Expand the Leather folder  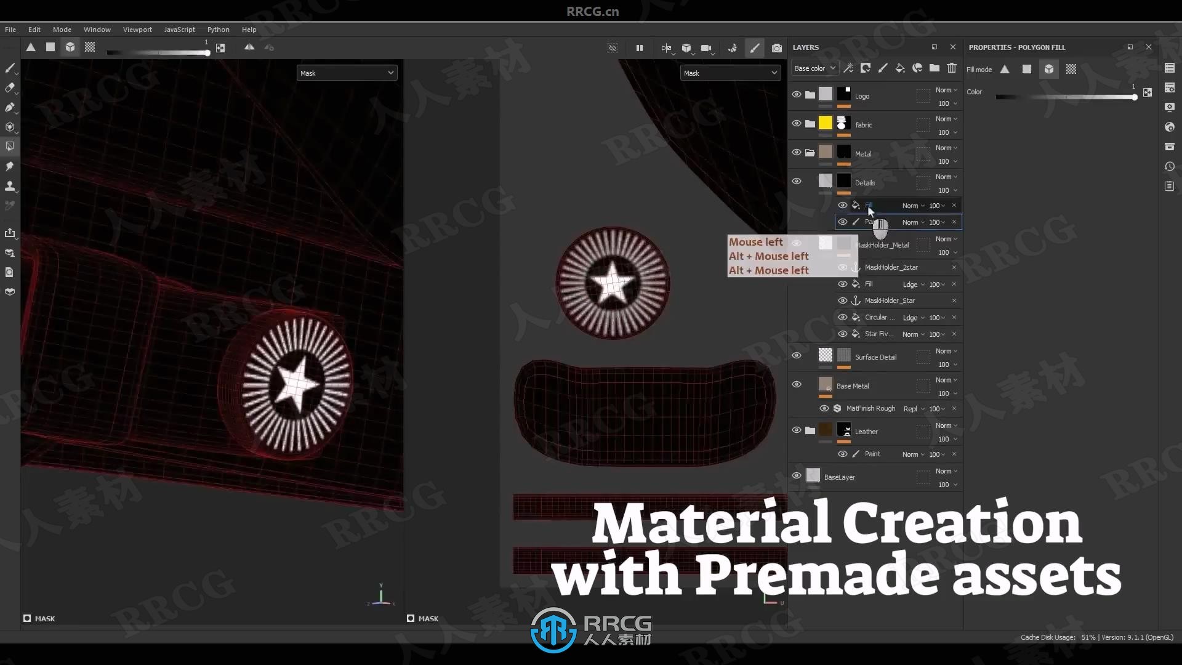point(810,430)
